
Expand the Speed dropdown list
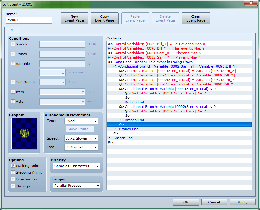tap(81, 138)
